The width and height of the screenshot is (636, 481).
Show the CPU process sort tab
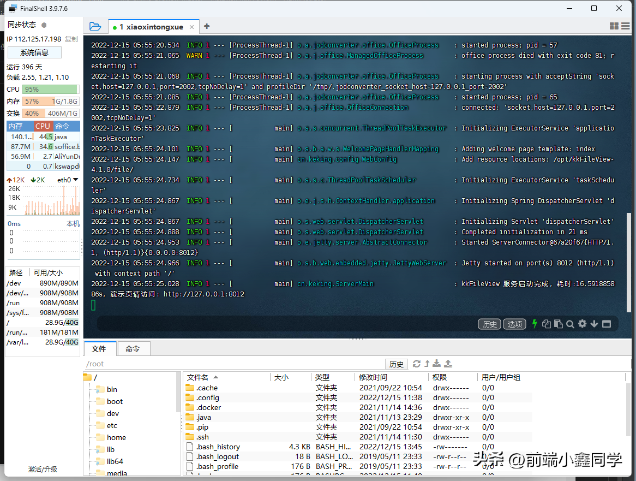point(43,126)
